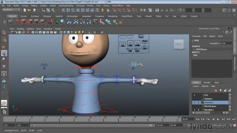This screenshot has height=133, width=237.
Task: Toggle visibility V of BGLABELS layer
Action: pos(194,110)
